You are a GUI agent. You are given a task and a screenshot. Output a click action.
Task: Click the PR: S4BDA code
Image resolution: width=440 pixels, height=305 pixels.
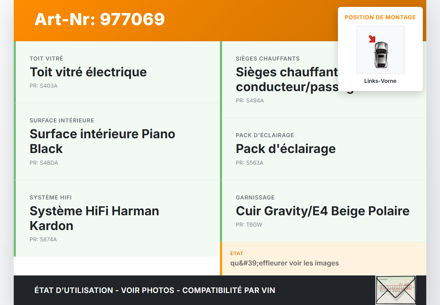point(44,163)
